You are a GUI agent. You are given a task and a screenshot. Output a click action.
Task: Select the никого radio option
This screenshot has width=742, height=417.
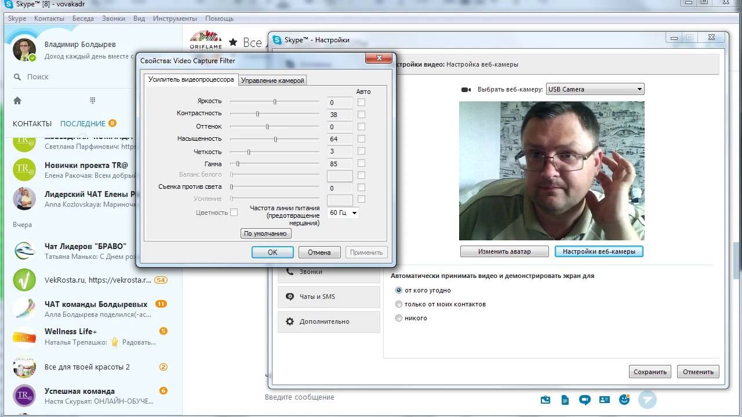pyautogui.click(x=398, y=318)
